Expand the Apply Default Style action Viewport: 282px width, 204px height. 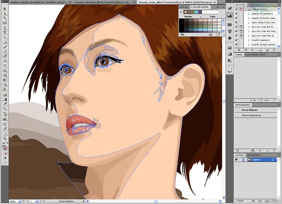(249, 22)
